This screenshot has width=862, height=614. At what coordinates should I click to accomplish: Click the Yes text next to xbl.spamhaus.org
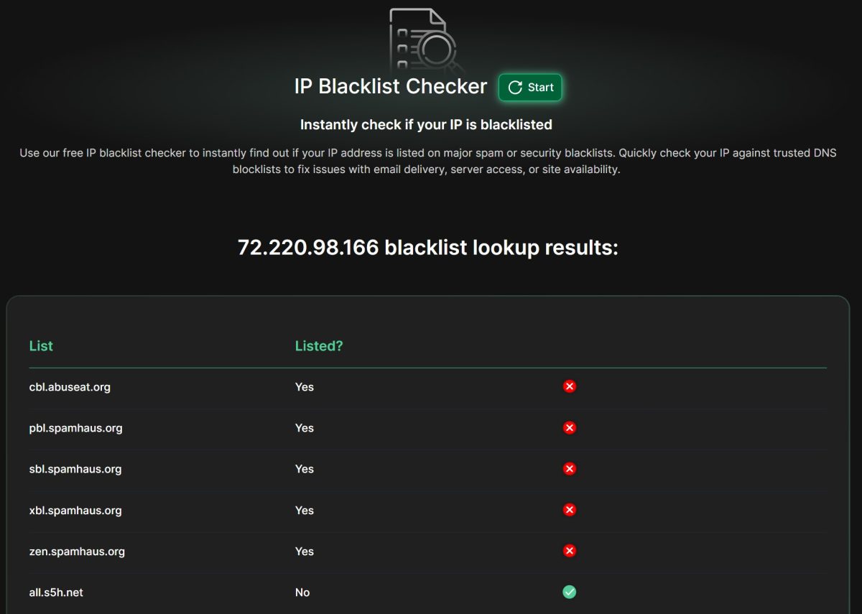point(304,510)
